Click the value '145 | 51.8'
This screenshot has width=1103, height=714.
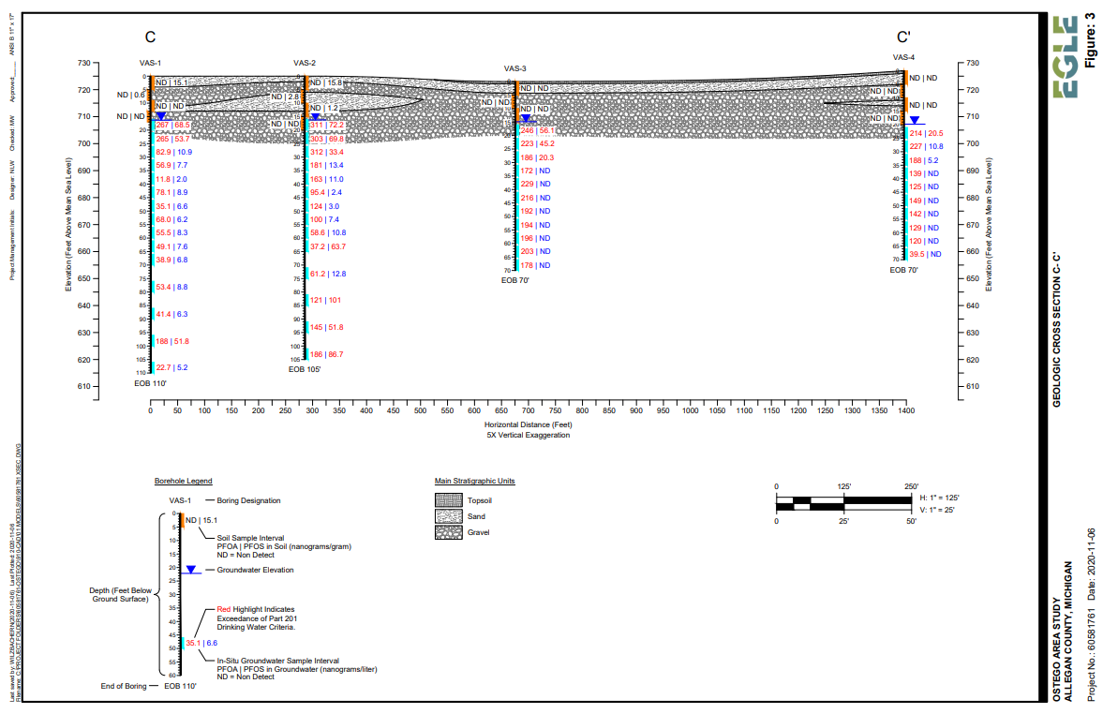click(x=326, y=328)
